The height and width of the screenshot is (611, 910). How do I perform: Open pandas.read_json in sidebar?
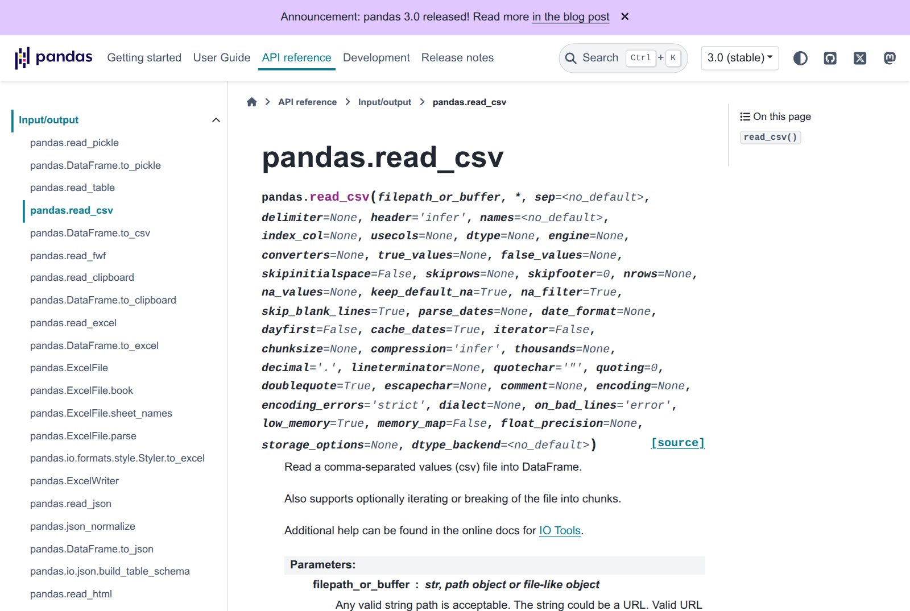71,504
